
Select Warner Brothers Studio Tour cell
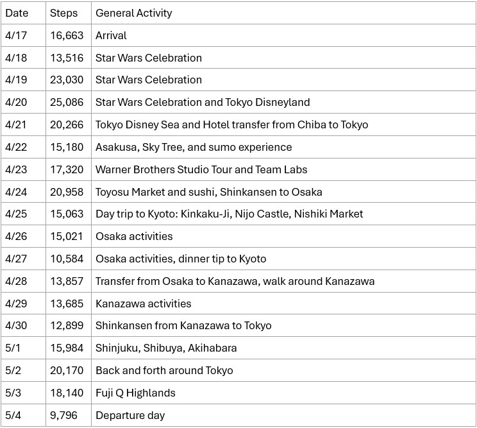pos(201,169)
